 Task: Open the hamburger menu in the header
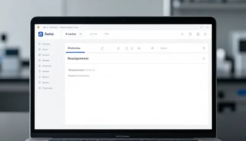205,34
